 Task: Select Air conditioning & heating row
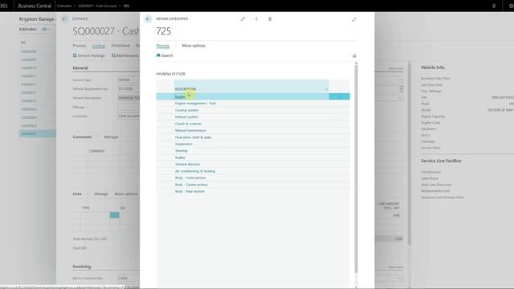[x=253, y=171]
